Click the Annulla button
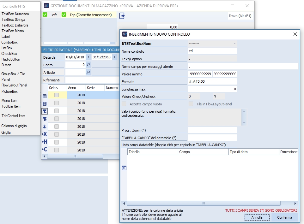This screenshot has width=304, height=224. 257,217
